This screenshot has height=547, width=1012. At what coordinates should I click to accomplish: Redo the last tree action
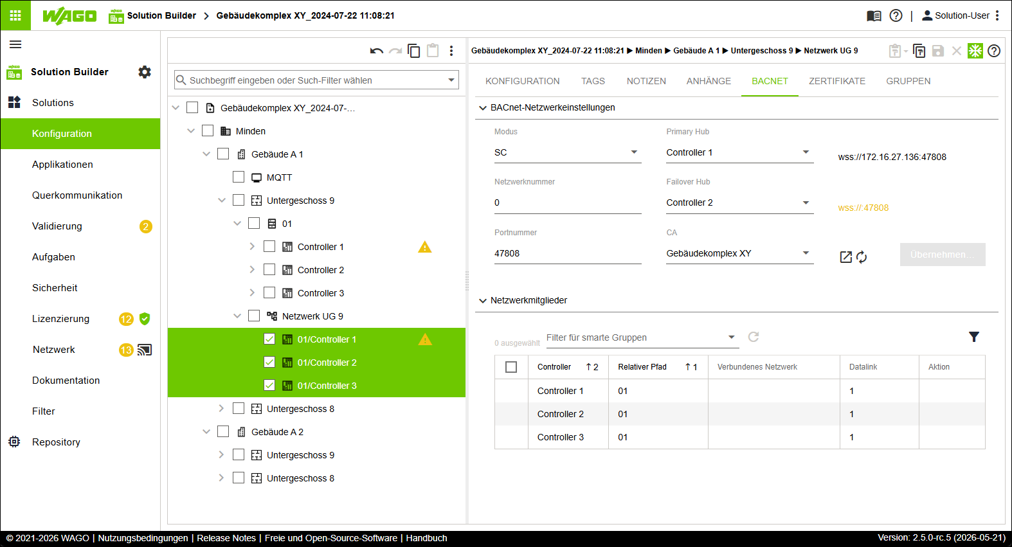(395, 51)
